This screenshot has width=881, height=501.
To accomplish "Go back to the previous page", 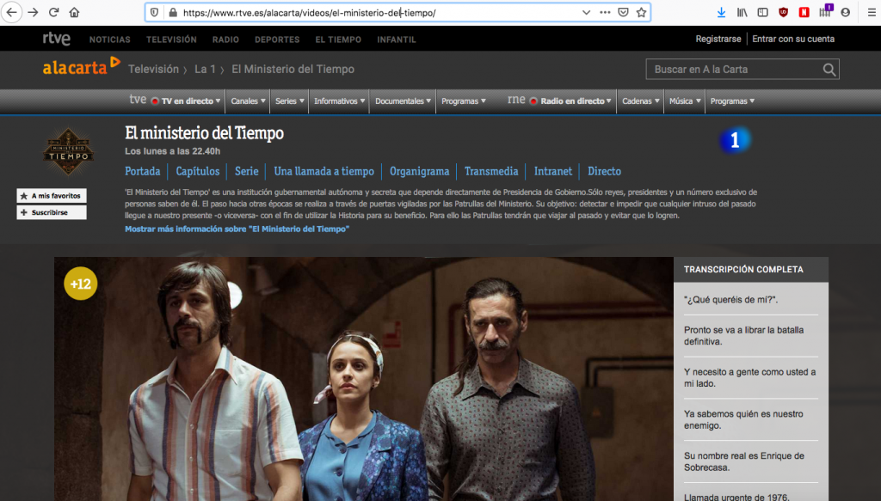I will click(x=12, y=12).
